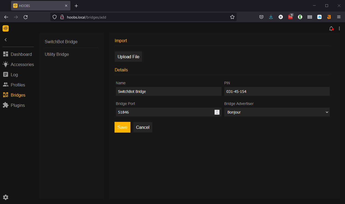Open notifications bell icon
The image size is (345, 204).
tap(331, 28)
